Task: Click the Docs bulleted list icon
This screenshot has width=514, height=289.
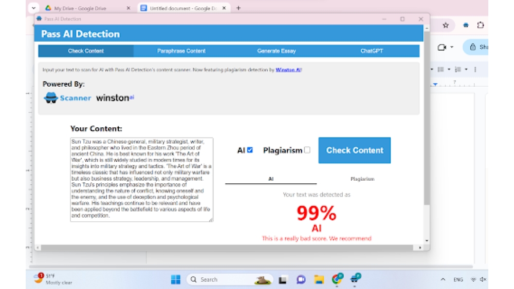Action: coord(440,69)
